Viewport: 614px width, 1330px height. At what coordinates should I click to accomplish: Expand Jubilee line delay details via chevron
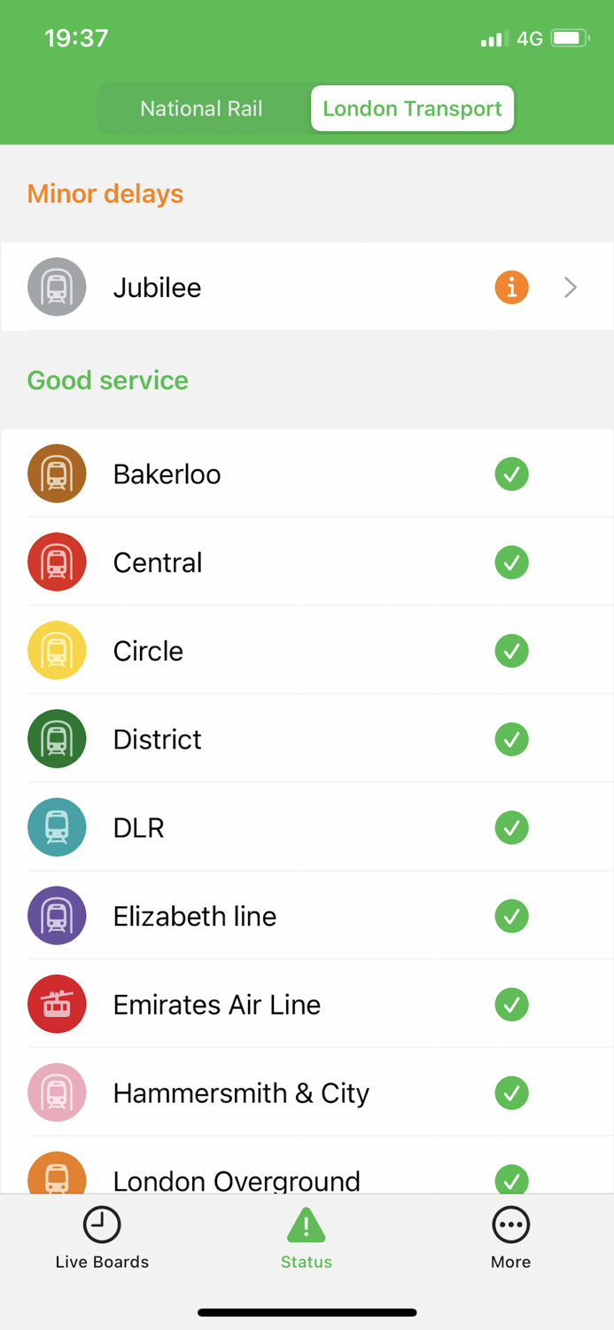point(570,286)
